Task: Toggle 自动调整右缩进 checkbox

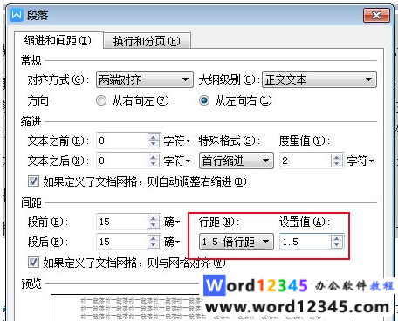Action: click(33, 181)
